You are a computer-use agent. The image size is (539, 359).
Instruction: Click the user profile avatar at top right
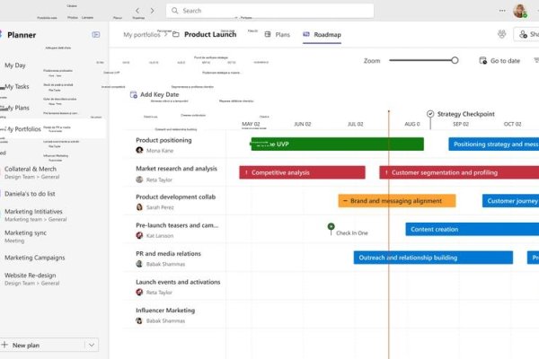(x=519, y=11)
